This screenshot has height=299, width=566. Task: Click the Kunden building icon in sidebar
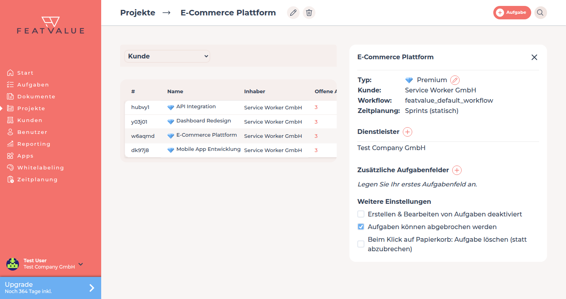click(10, 120)
